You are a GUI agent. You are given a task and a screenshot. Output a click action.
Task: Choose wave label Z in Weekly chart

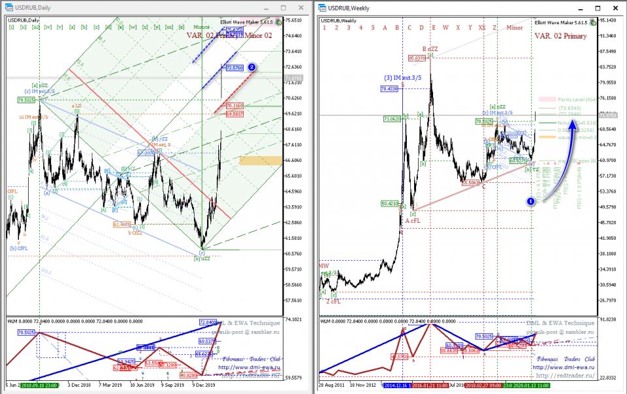click(494, 27)
